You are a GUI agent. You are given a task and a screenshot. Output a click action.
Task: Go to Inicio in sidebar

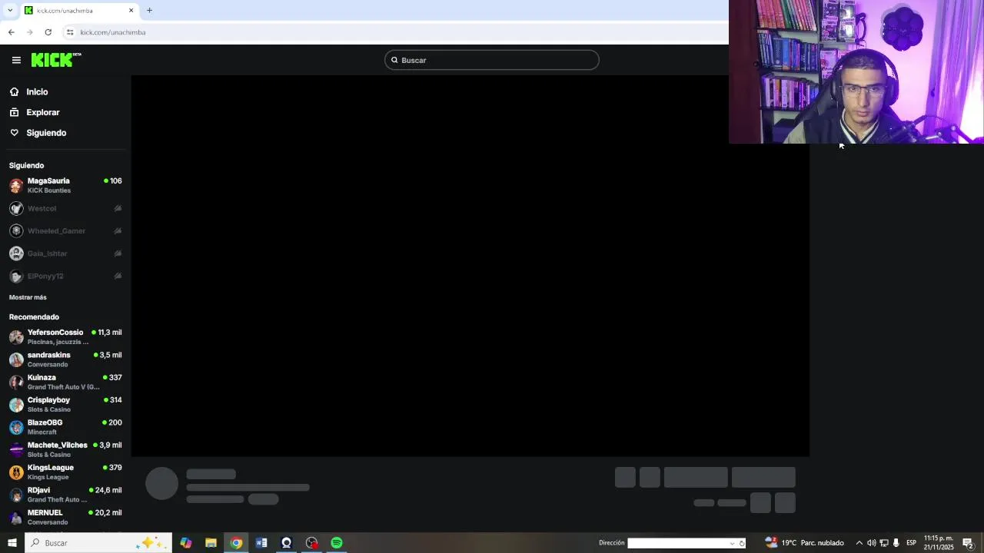coord(37,91)
